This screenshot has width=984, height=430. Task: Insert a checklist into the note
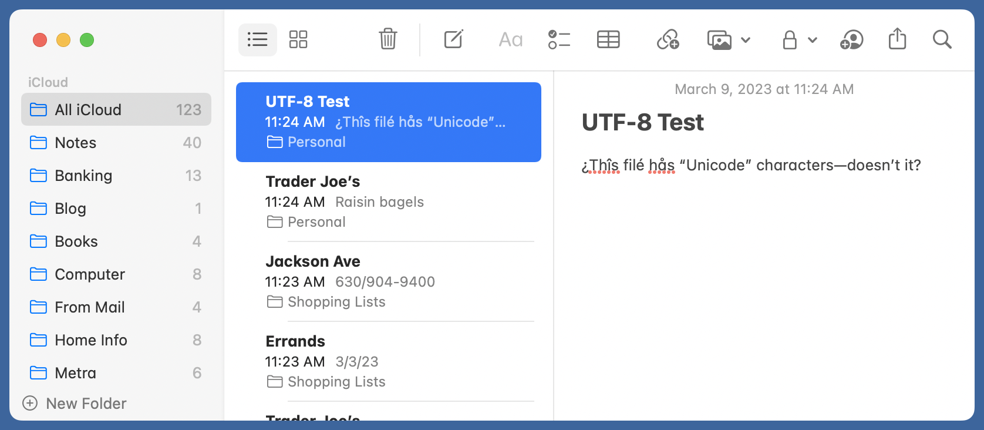point(559,40)
